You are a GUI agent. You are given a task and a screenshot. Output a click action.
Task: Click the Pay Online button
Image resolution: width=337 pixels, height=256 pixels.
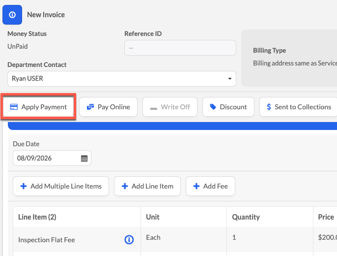(x=108, y=107)
